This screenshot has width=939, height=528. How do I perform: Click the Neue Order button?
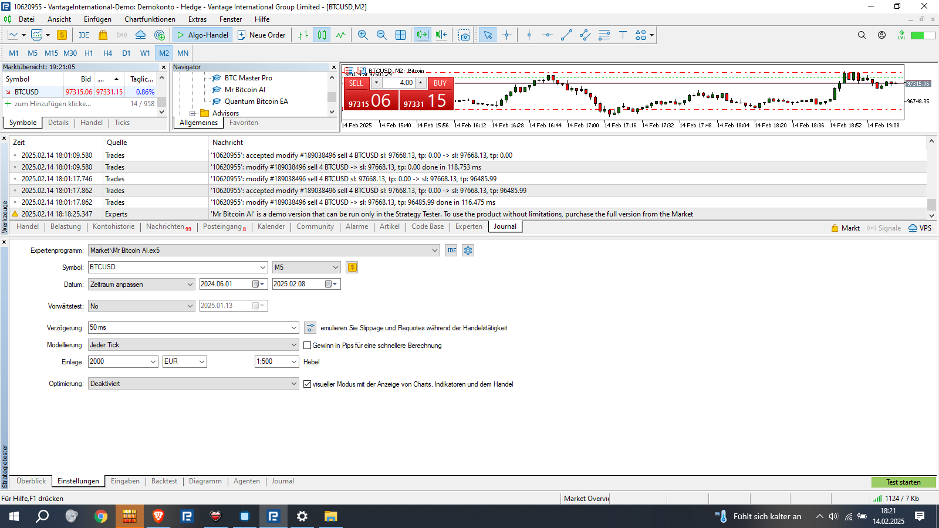[262, 35]
